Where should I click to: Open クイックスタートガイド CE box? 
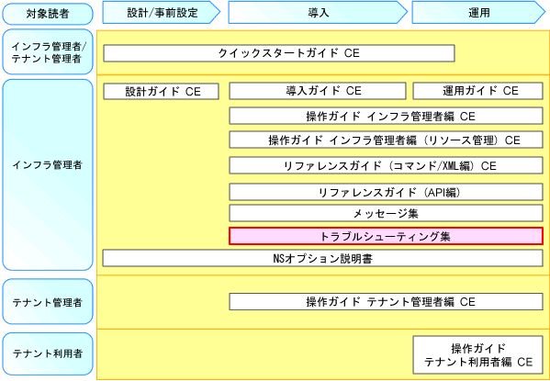coord(279,53)
